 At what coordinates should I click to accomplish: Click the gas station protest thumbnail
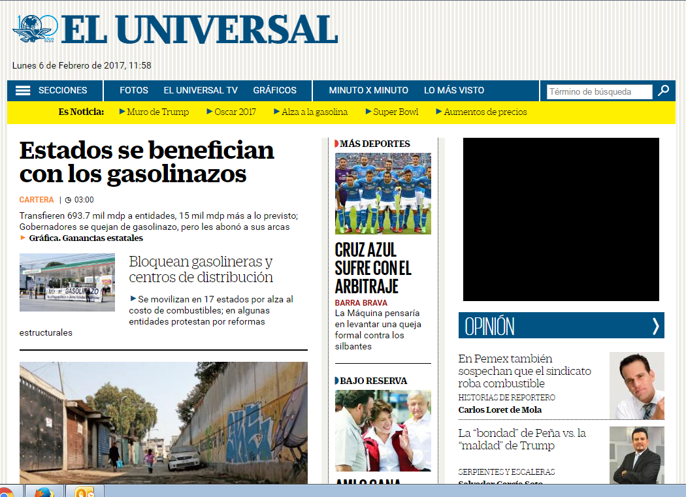(x=67, y=282)
